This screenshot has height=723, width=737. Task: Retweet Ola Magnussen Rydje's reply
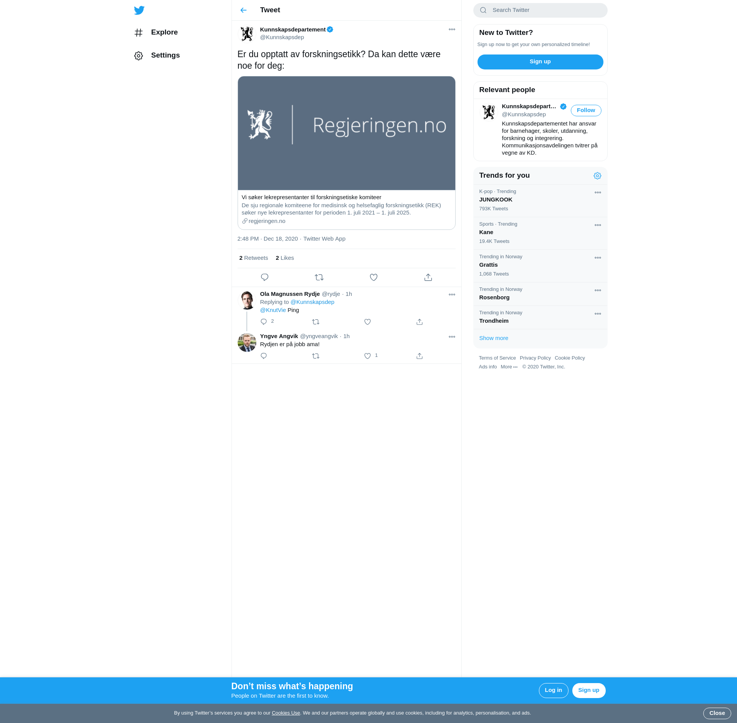click(x=316, y=322)
